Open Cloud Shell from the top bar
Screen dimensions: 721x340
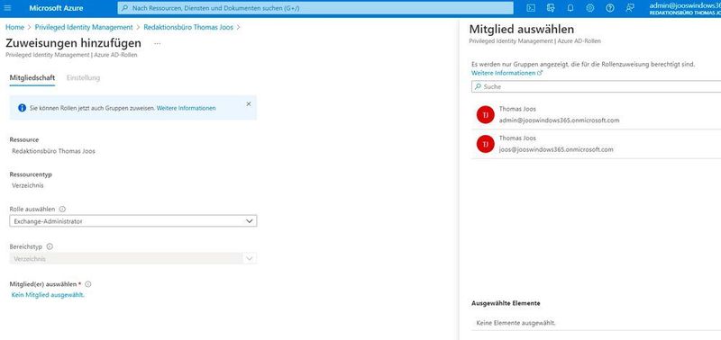point(531,8)
